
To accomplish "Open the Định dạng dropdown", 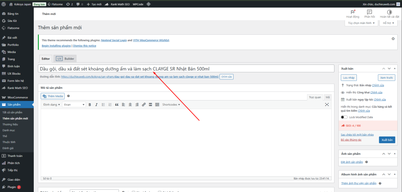I will [x=51, y=104].
